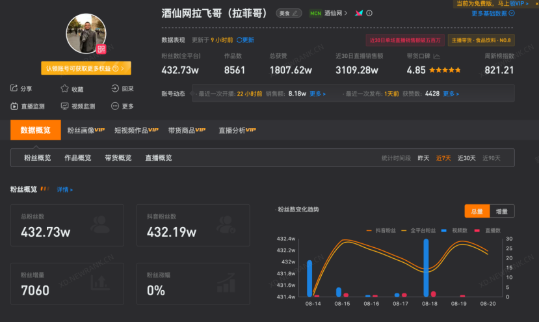Click the fan increment upload-chart icon

pos(100,282)
